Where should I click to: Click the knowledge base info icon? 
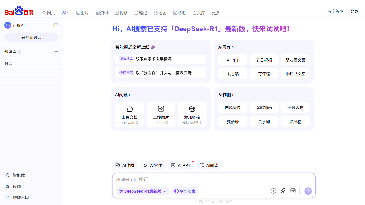coord(19,52)
